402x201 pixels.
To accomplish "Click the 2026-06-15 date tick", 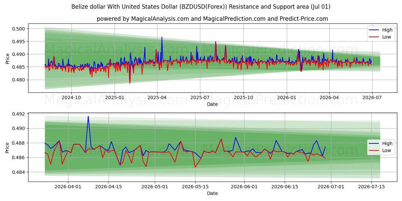I will 285,186.
